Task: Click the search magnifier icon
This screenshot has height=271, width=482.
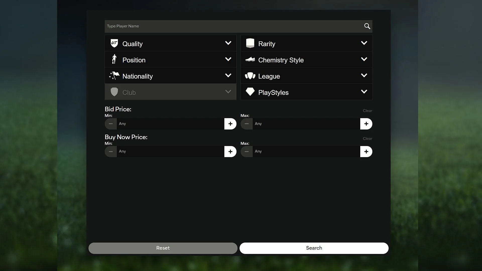Action: pos(367,26)
